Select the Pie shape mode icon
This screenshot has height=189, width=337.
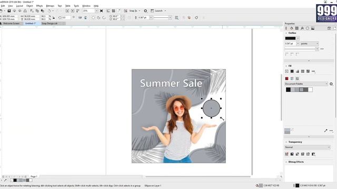[x=98, y=17]
